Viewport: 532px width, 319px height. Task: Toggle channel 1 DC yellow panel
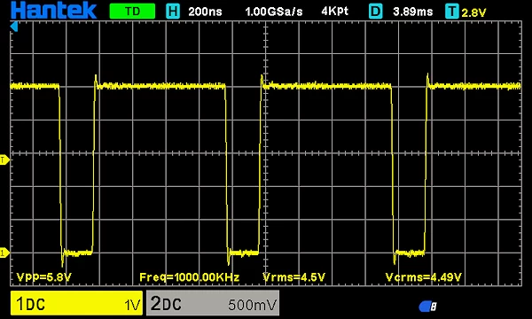click(76, 303)
